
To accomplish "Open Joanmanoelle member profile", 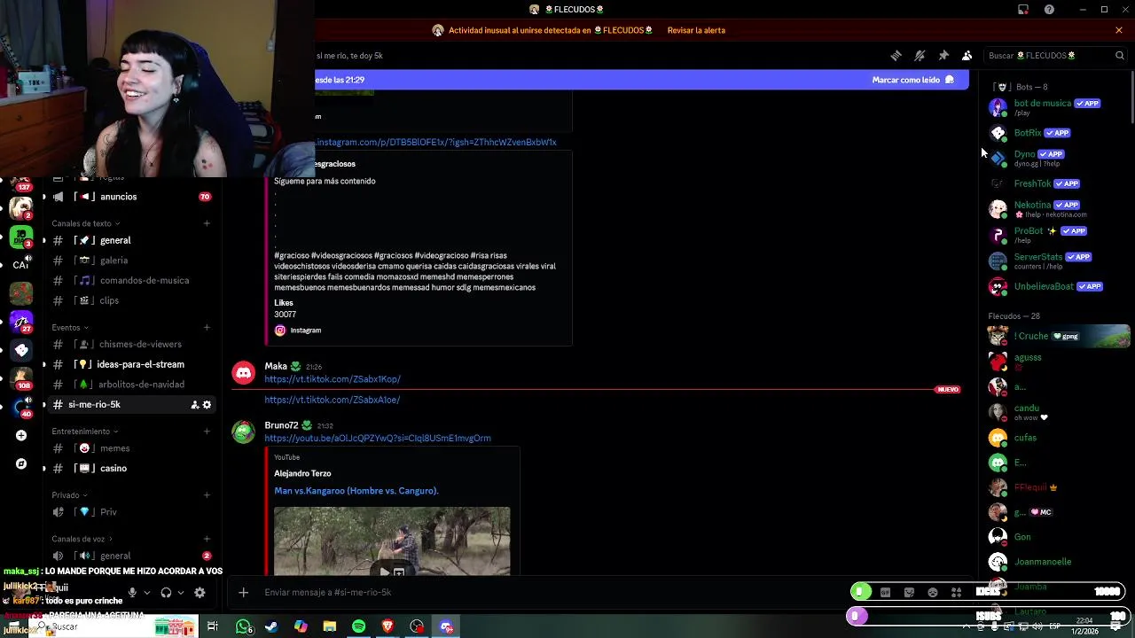I will coord(1057,562).
